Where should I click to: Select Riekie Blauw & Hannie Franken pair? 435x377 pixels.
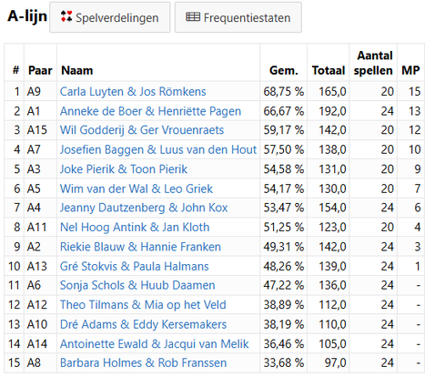pyautogui.click(x=140, y=247)
